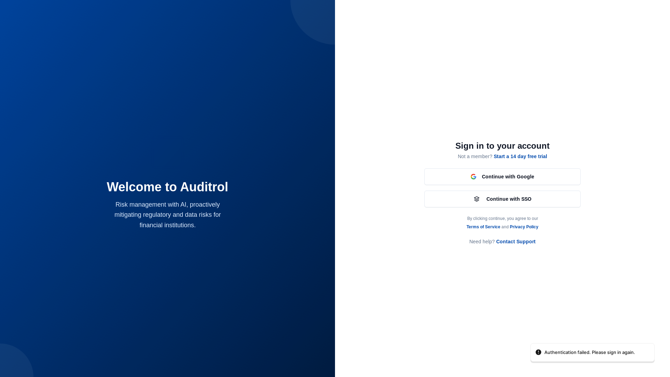Click the 'Welcome to Auditrol' heading
Screen dimensions: 670x377
tap(167, 187)
